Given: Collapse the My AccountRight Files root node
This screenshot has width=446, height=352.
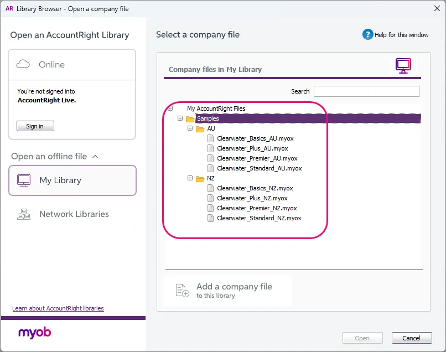Looking at the screenshot, I should (170, 108).
